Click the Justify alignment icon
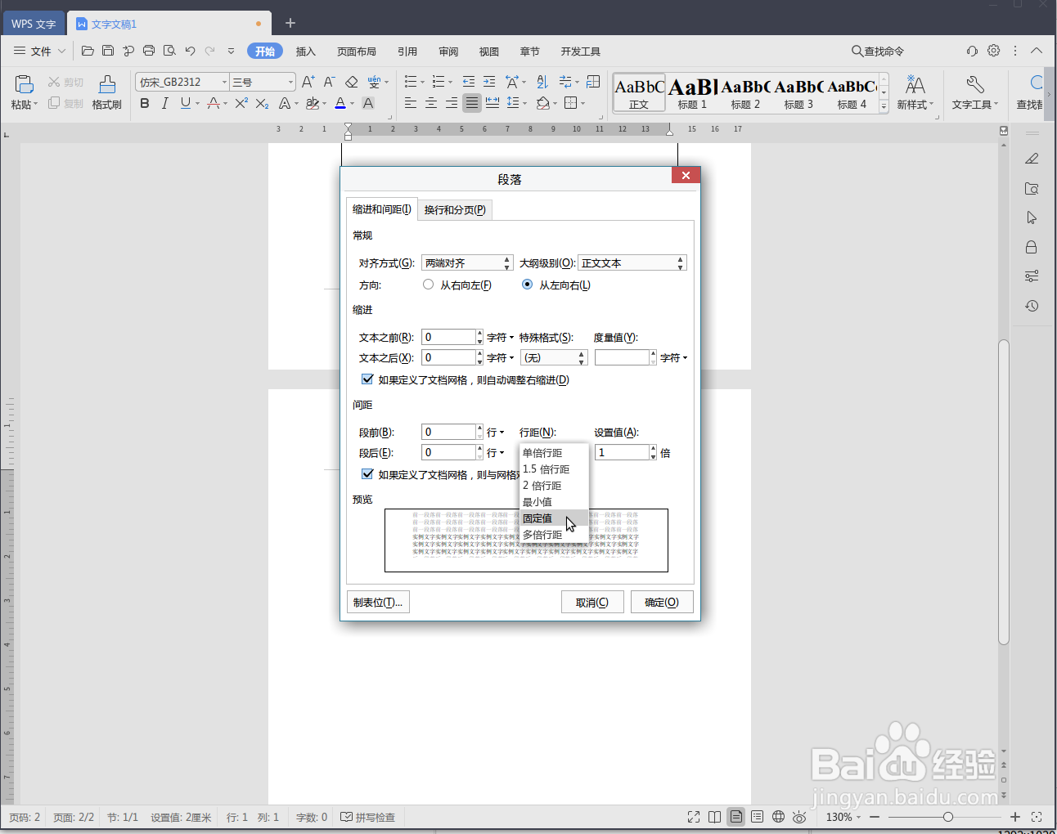The height and width of the screenshot is (834, 1057). pos(472,103)
